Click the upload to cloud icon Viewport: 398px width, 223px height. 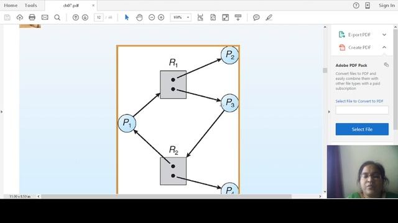click(19, 17)
